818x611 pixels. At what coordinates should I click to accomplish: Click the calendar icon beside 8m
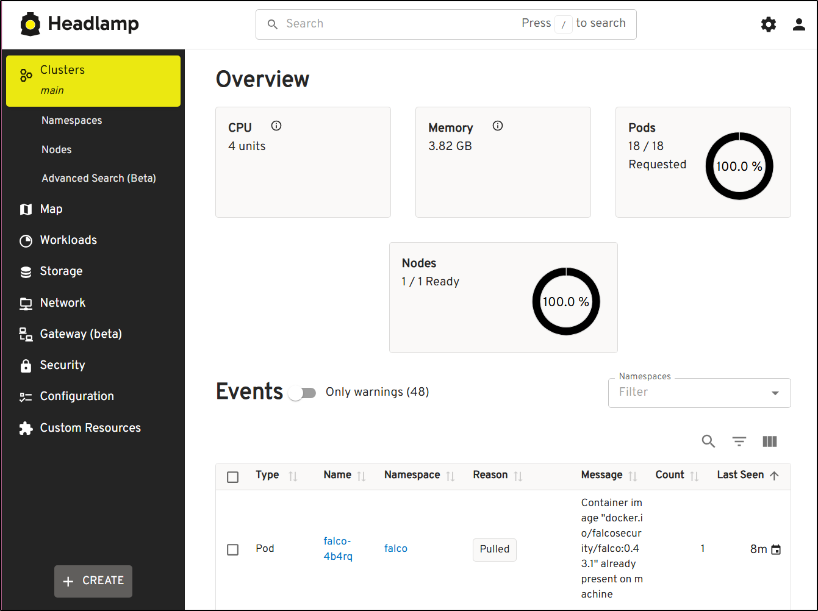[x=776, y=549]
